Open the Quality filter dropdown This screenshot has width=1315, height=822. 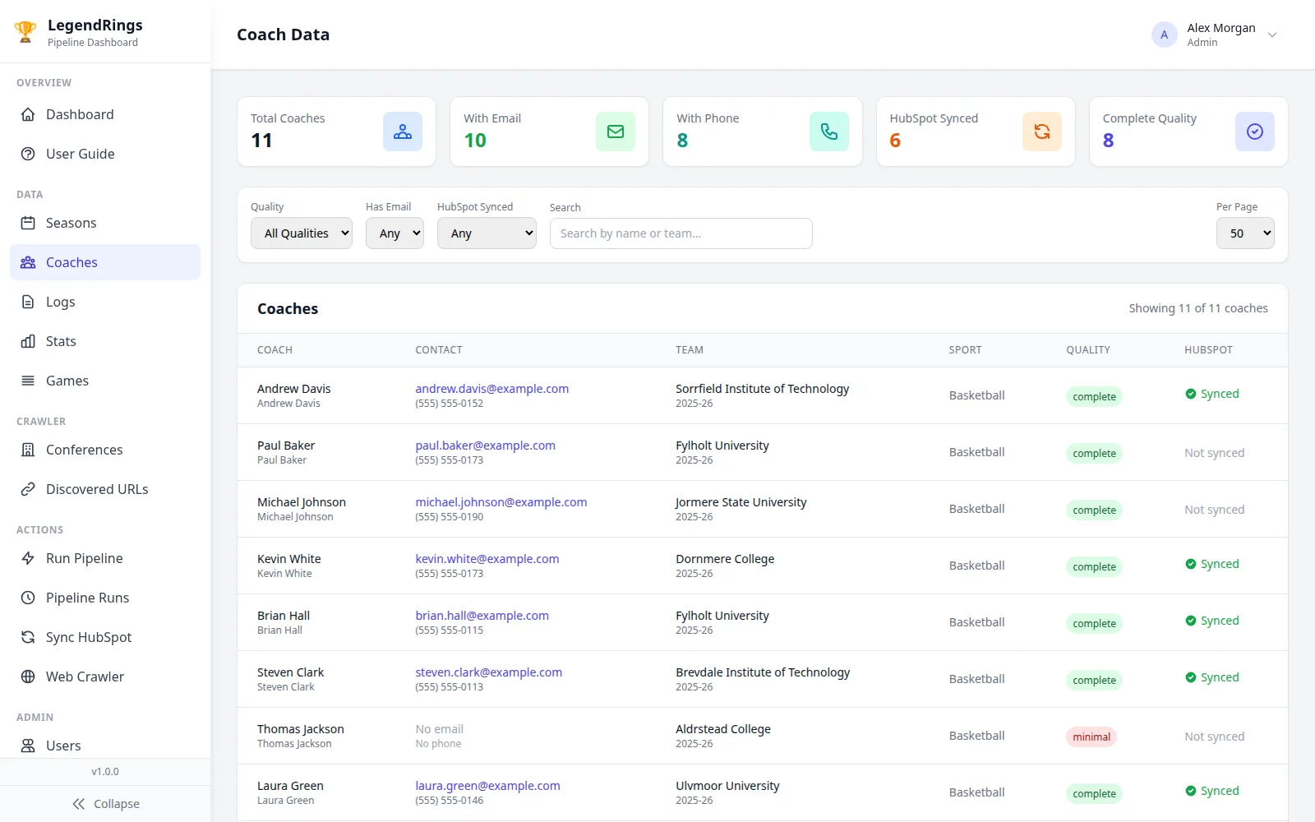(302, 233)
